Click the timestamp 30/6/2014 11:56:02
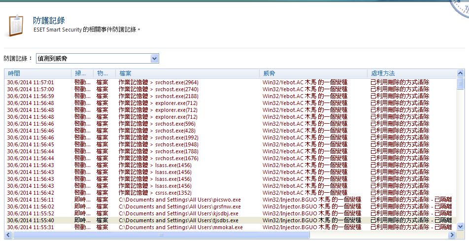The image size is (469, 241). (31, 207)
